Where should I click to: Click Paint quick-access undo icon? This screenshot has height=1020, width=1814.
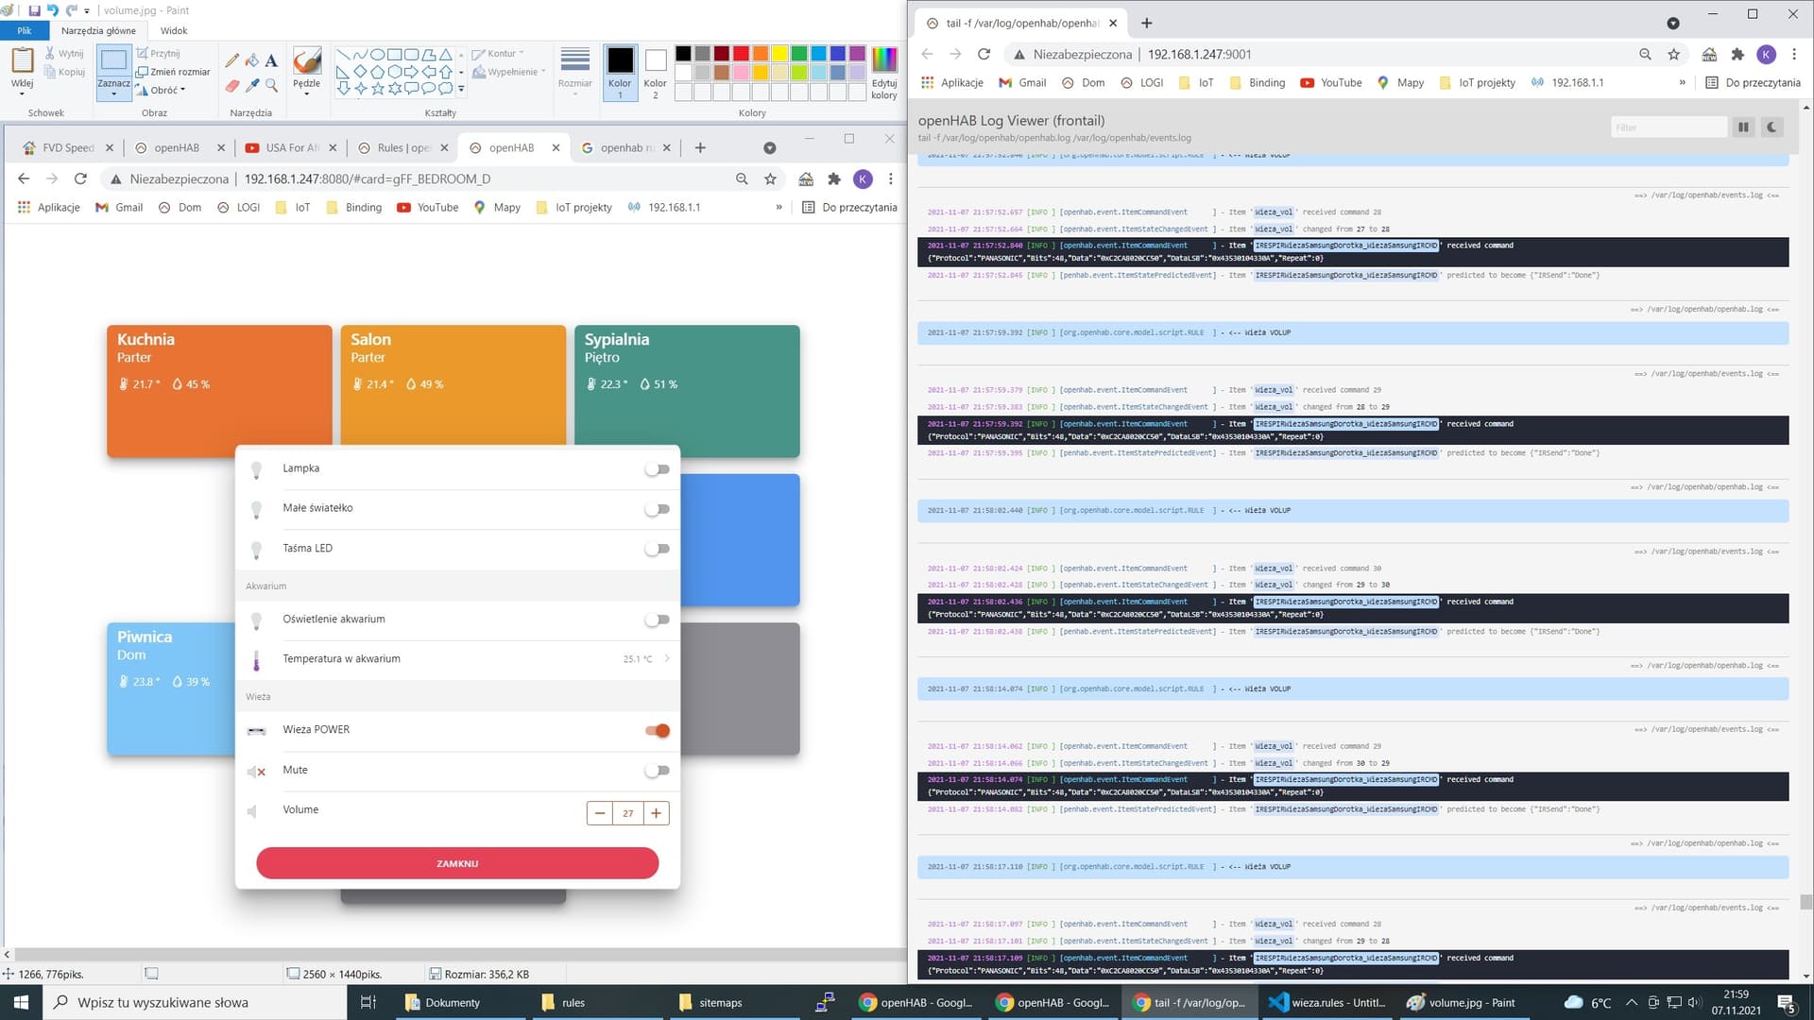pyautogui.click(x=53, y=10)
